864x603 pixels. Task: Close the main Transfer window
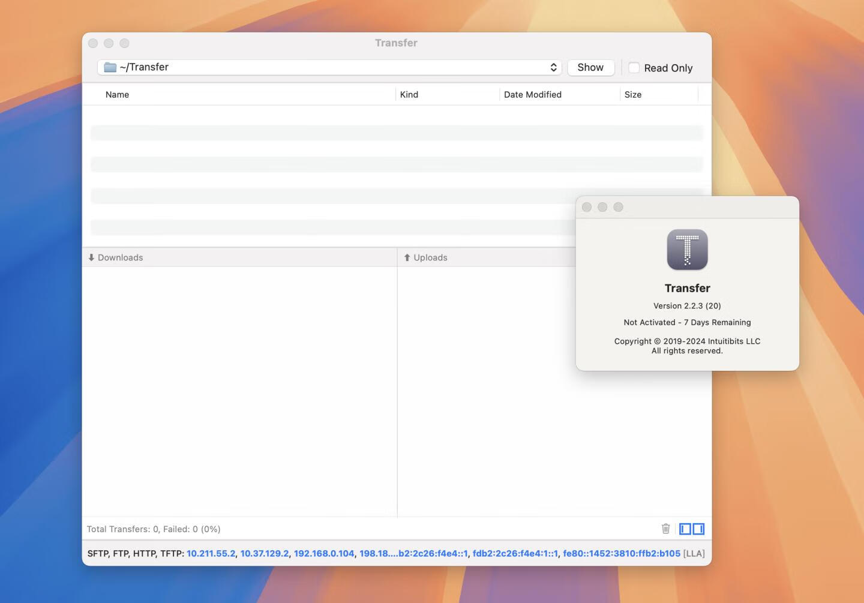pos(93,43)
